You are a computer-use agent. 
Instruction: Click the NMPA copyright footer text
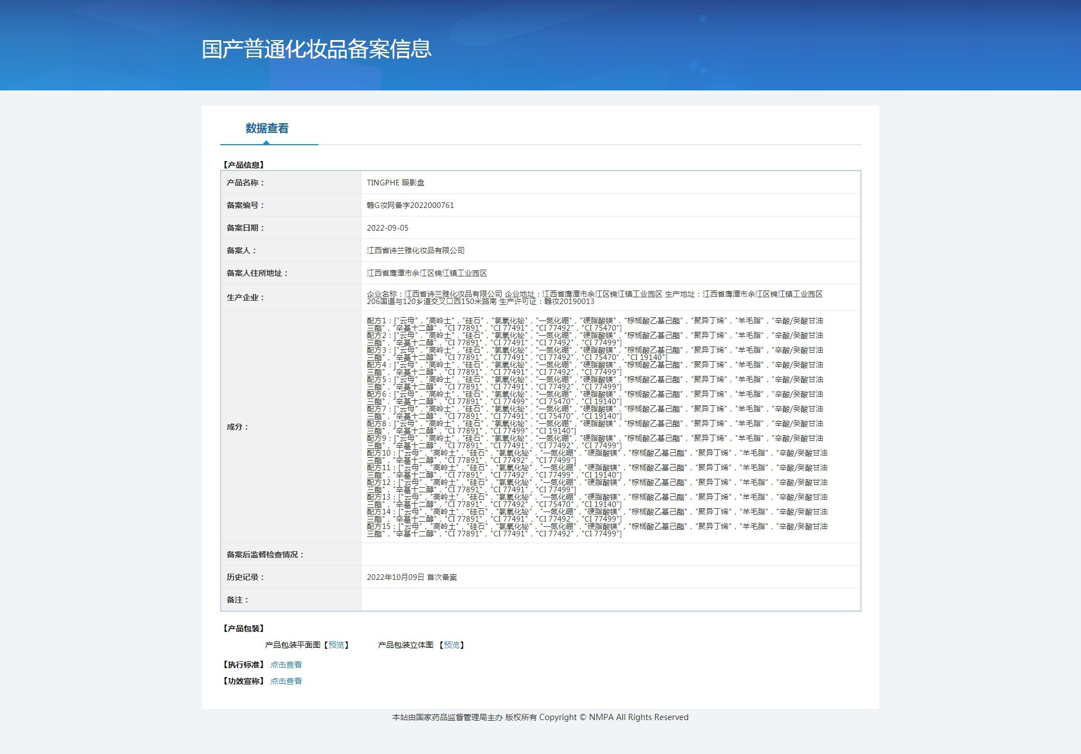[x=540, y=717]
